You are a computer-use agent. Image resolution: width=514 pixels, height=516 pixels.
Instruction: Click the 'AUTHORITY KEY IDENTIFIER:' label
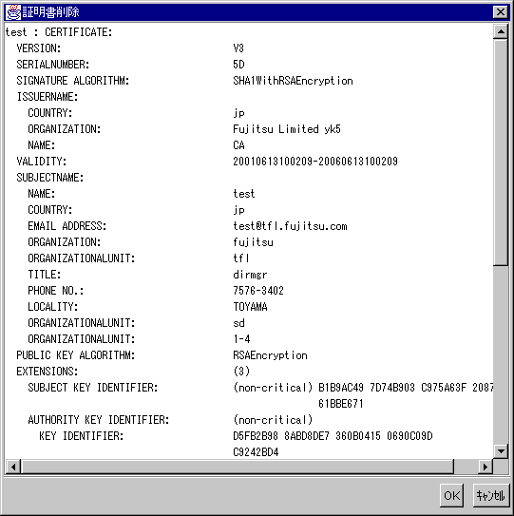(99, 420)
